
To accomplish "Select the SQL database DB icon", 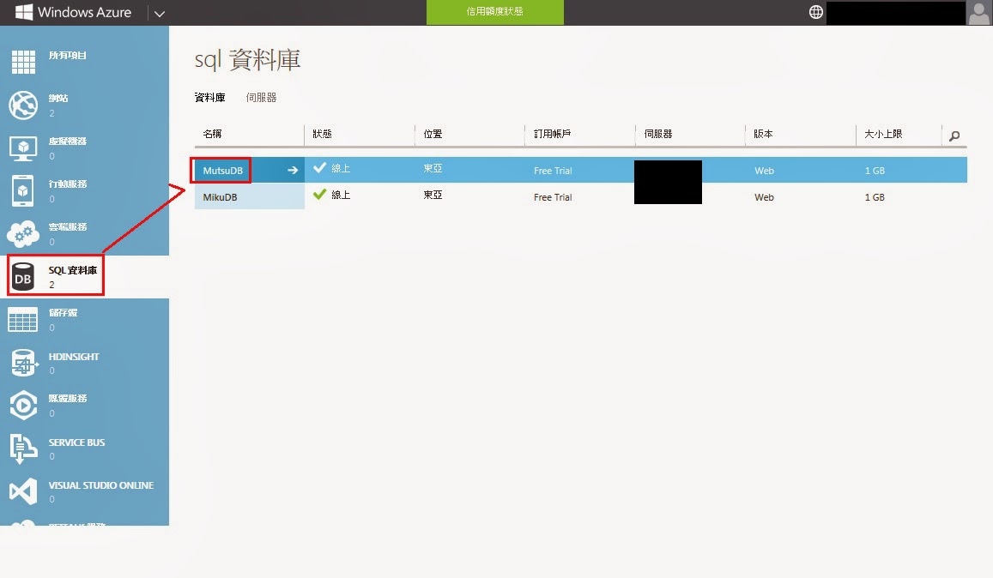I will pos(23,277).
